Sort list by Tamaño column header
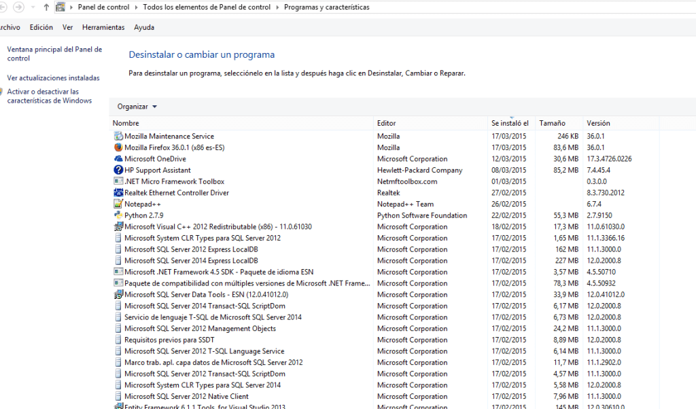The image size is (696, 409). click(559, 123)
